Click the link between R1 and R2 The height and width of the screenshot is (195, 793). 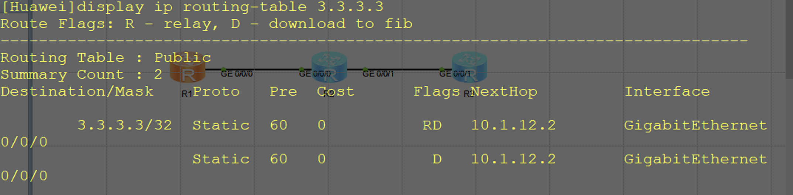[258, 69]
